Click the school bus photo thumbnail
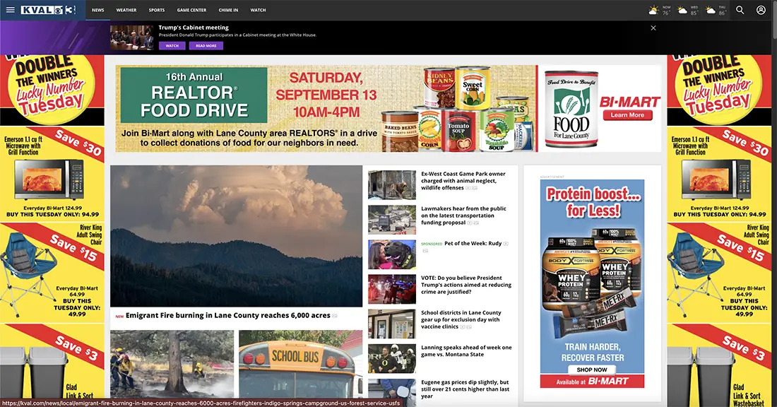The width and height of the screenshot is (777, 407). [300, 364]
